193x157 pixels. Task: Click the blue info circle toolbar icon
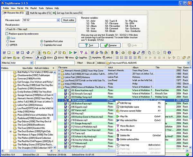point(169,53)
